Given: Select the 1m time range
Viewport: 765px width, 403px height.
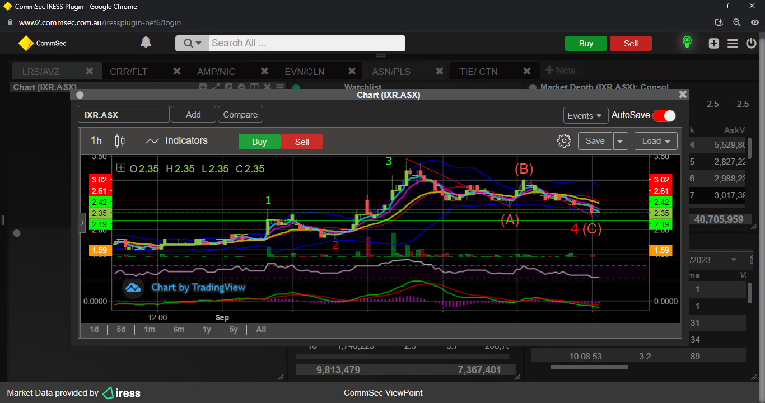Looking at the screenshot, I should point(149,329).
